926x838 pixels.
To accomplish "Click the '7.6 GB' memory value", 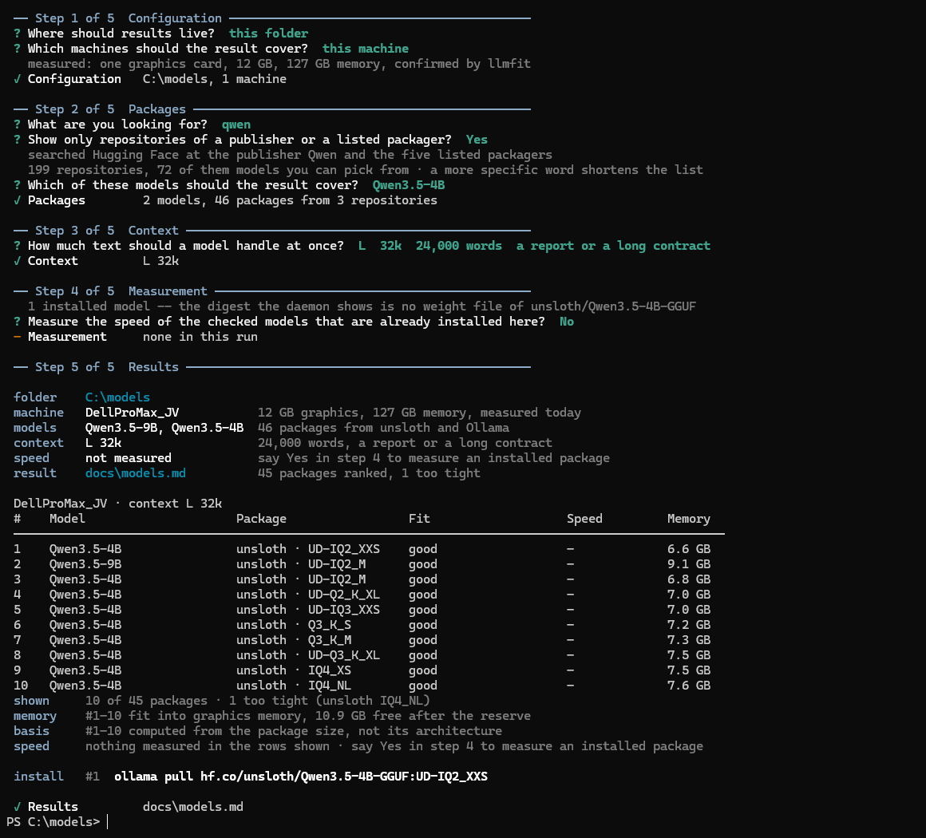I will pyautogui.click(x=689, y=685).
